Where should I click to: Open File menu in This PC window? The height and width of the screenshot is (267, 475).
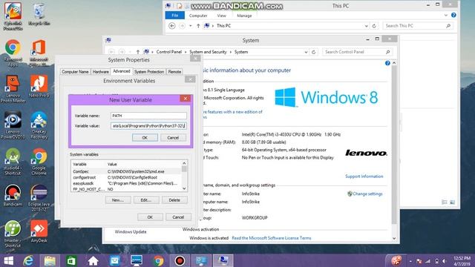click(175, 16)
